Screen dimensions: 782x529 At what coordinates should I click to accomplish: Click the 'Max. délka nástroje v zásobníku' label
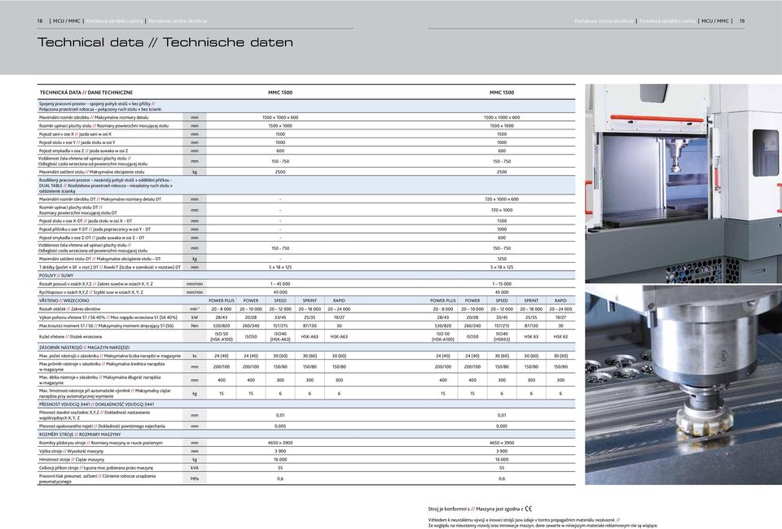tap(99, 380)
